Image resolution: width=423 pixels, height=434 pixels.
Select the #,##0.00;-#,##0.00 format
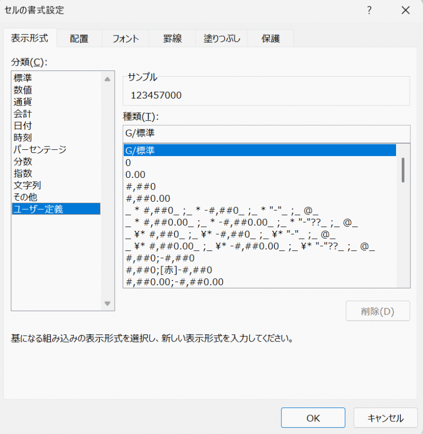[260, 282]
